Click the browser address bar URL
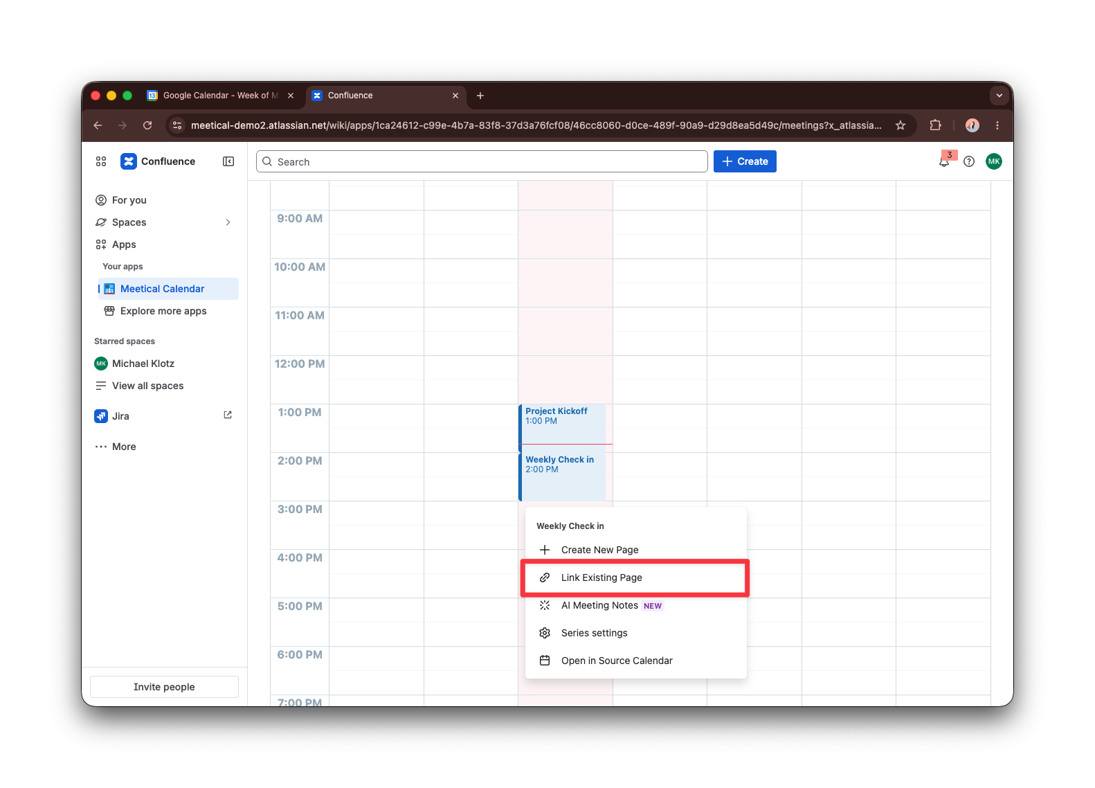This screenshot has width=1095, height=788. 536,125
